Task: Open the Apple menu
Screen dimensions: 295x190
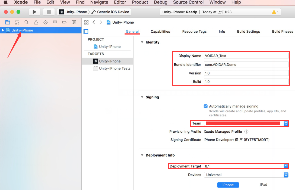Action: (6, 2)
